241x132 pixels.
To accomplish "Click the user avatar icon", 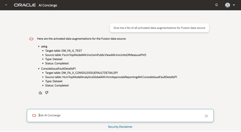I will pyautogui.click(x=227, y=5).
